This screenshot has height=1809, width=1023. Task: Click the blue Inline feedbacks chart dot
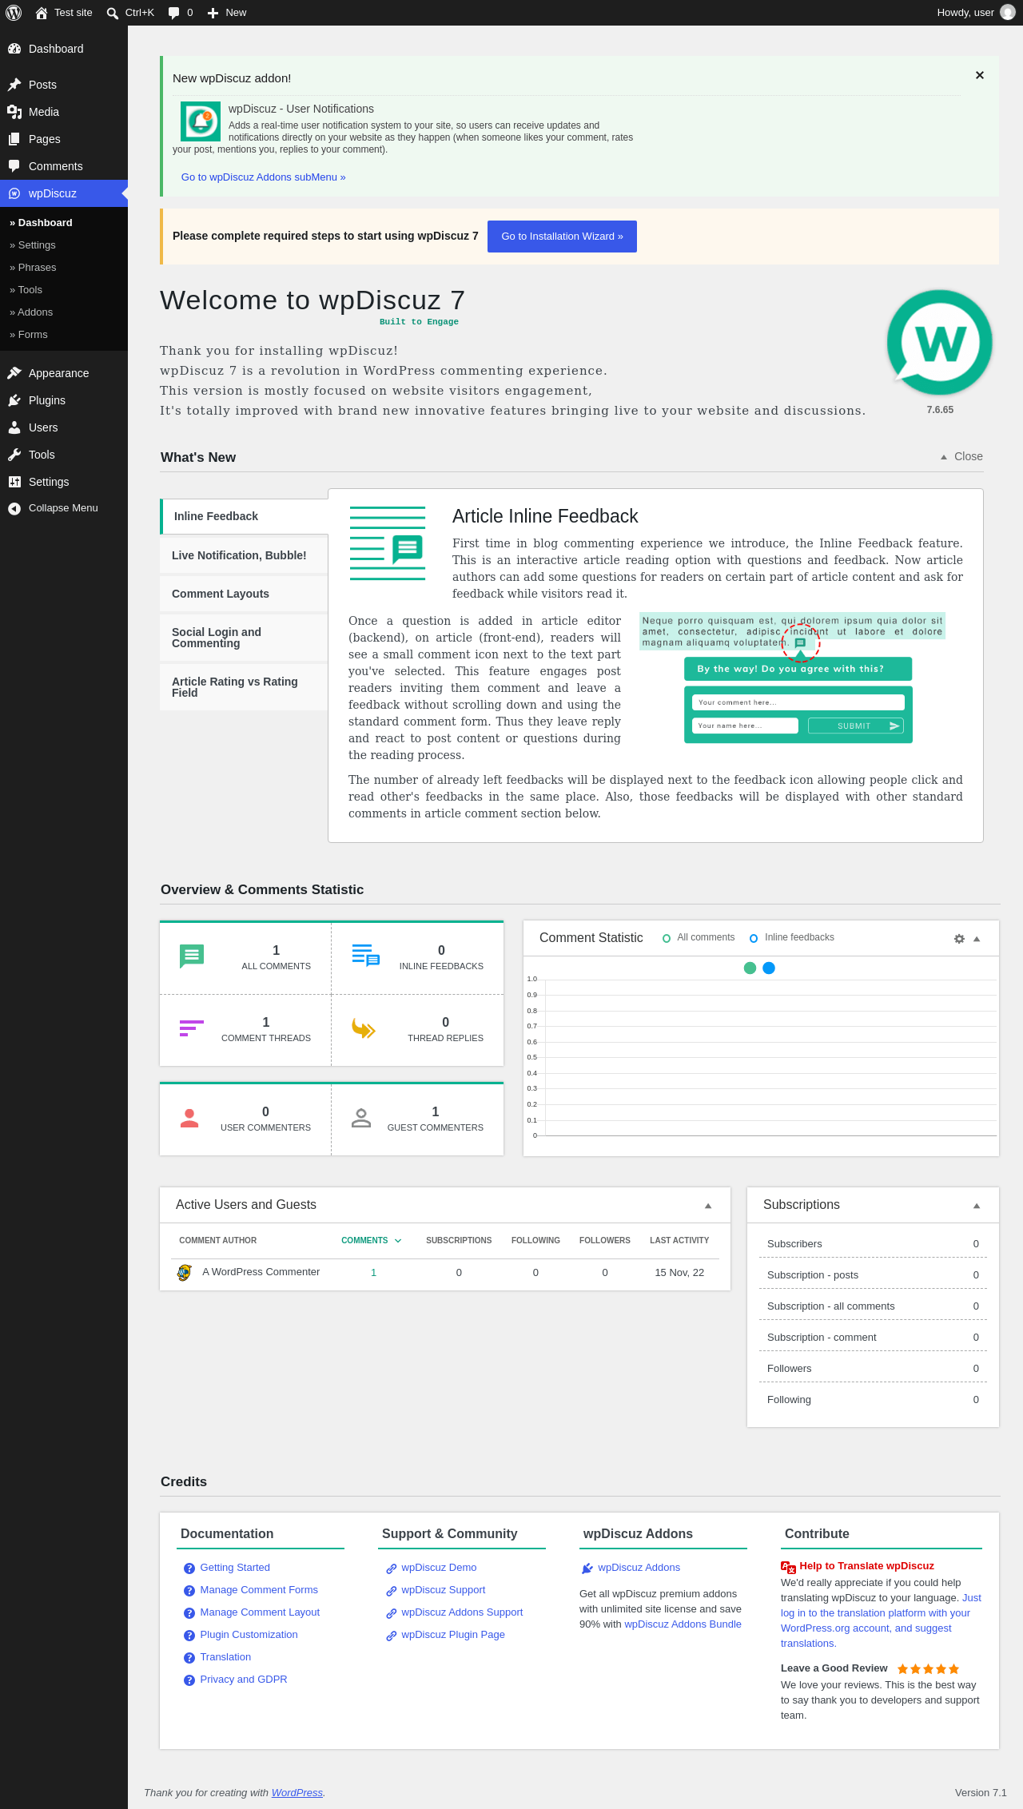[x=769, y=968]
